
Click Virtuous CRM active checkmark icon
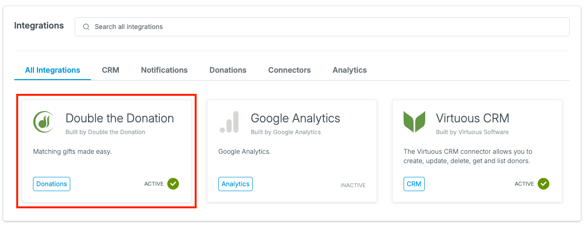click(x=543, y=184)
